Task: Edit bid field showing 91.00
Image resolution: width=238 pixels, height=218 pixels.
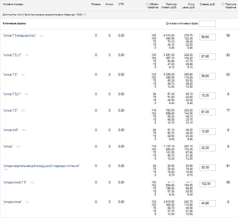Action: click(207, 112)
